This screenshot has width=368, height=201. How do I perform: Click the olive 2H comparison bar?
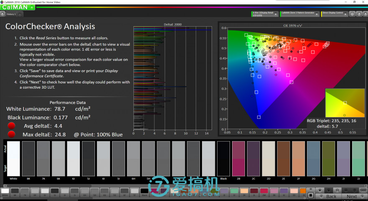pos(329,158)
